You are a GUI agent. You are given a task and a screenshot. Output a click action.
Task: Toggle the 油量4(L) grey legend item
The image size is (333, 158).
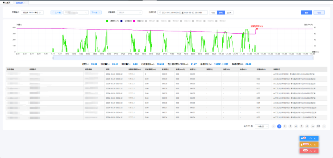coord(208,21)
